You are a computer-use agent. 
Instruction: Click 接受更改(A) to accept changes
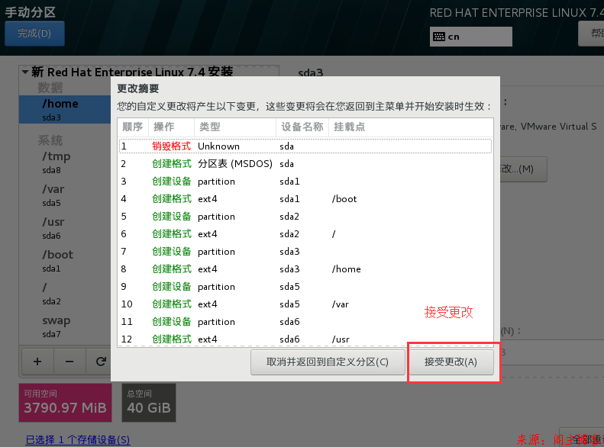(x=451, y=362)
